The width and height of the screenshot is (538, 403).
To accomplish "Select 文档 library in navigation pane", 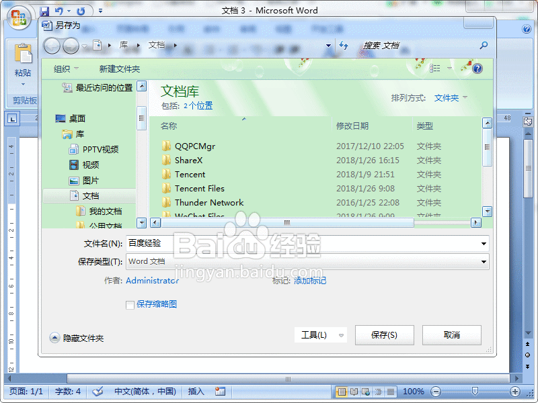I will click(x=90, y=195).
